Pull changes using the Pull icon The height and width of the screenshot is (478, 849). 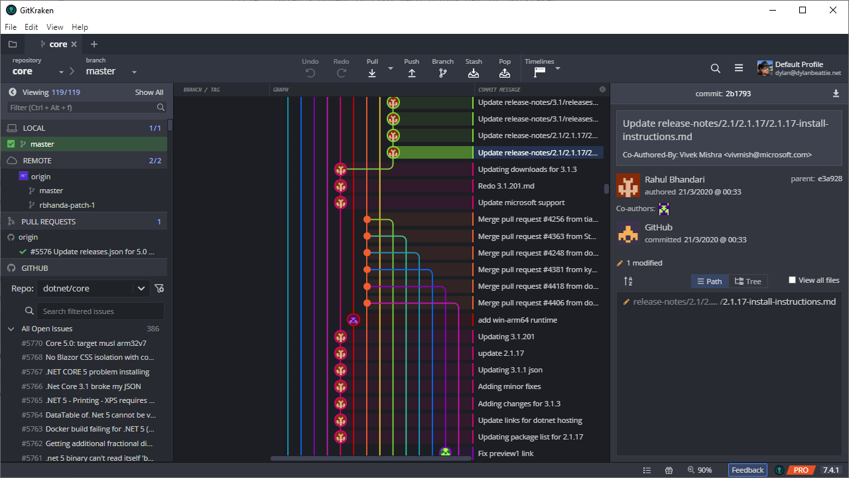(x=372, y=73)
